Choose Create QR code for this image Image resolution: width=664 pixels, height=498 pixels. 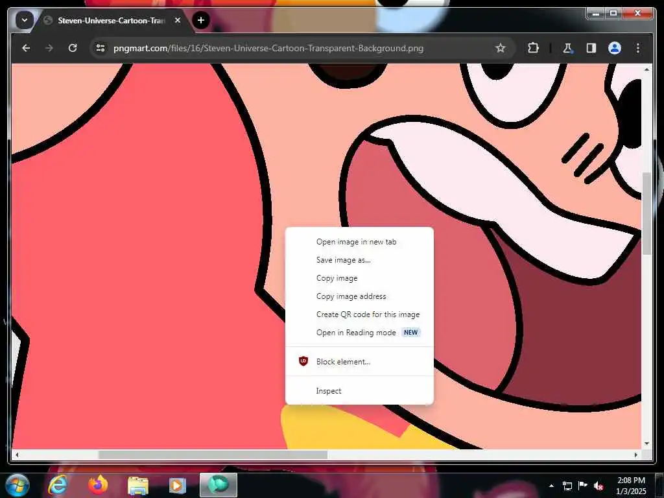(359, 314)
